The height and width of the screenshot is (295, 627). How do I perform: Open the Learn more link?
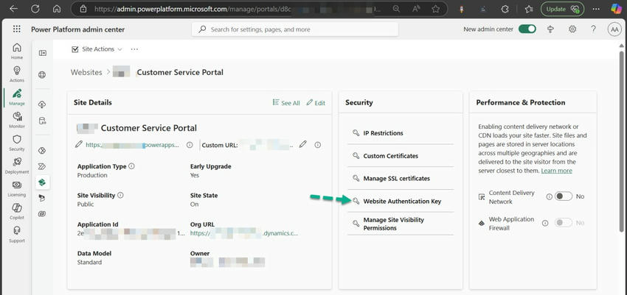(x=556, y=171)
